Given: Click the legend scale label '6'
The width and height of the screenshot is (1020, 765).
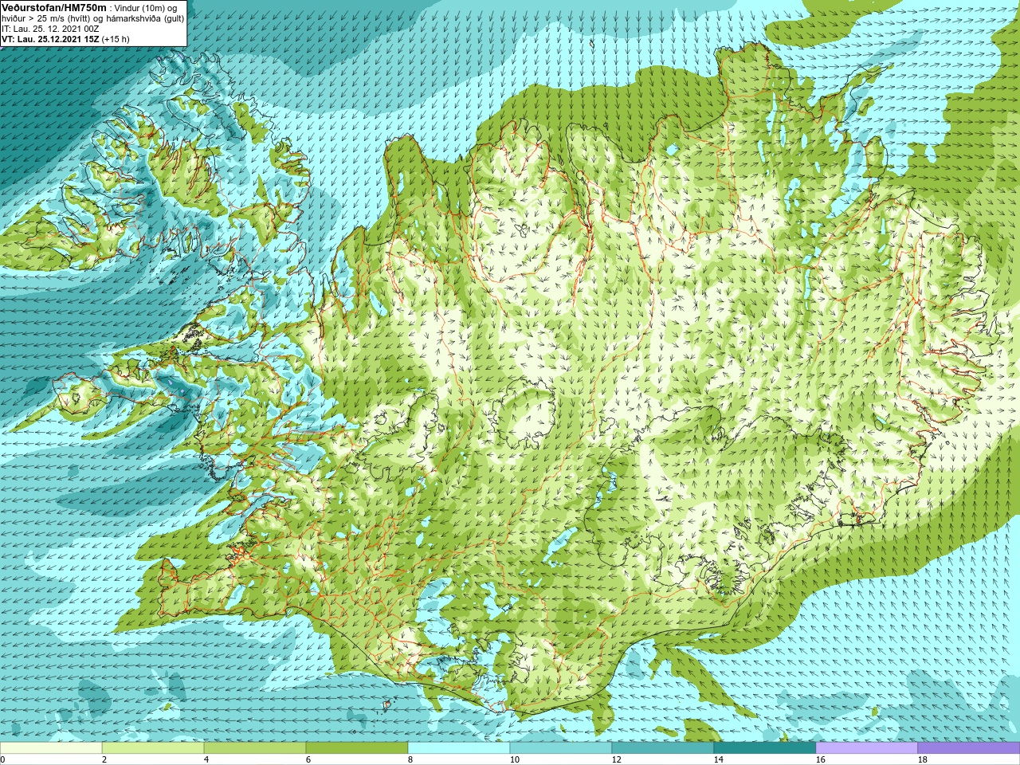Looking at the screenshot, I should [308, 759].
